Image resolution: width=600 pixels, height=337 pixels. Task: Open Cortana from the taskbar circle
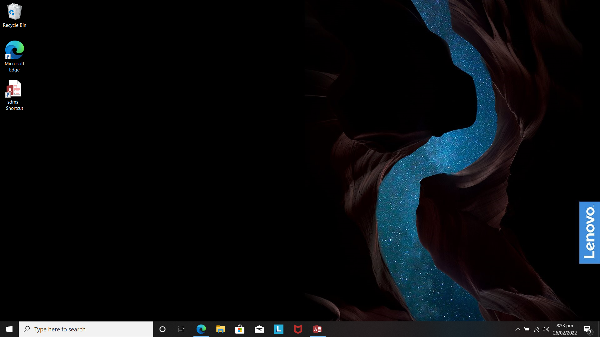[x=162, y=329]
